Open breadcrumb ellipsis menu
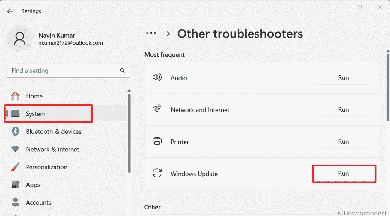 tap(151, 33)
